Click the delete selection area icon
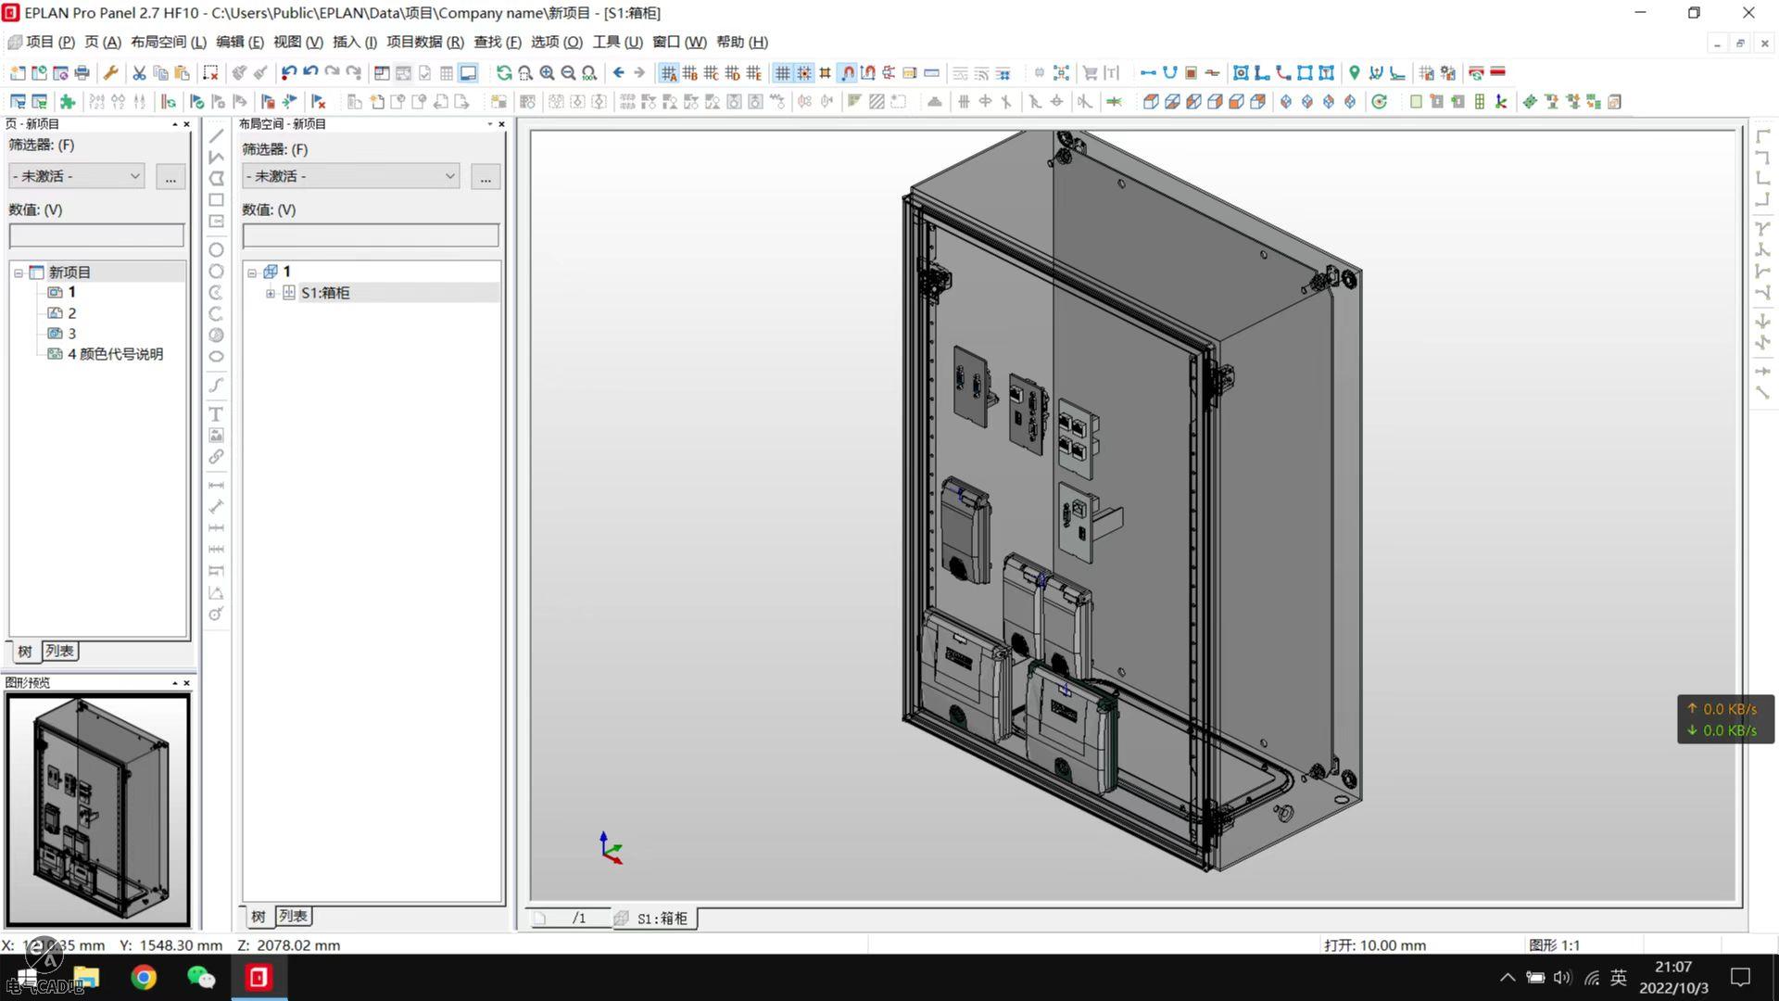 coord(210,72)
